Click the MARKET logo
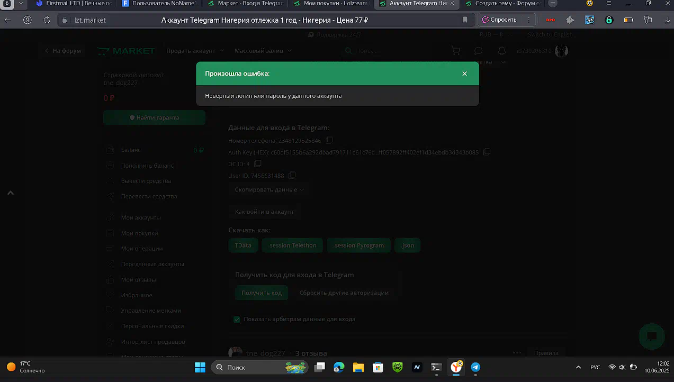Image resolution: width=674 pixels, height=382 pixels. [126, 51]
